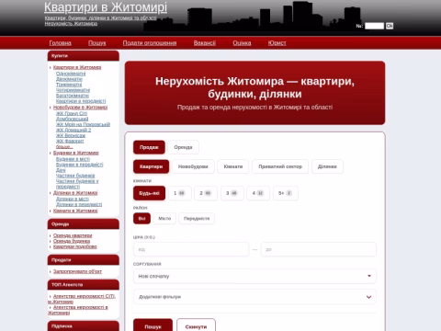Image resolution: width=441 pixels, height=331 pixels.
Task: Open Оцінка in the navigation bar
Action: [242, 43]
